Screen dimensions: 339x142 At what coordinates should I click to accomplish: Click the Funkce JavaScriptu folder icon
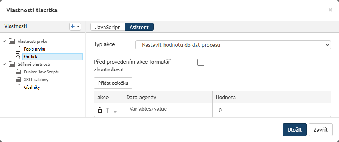(x=18, y=72)
